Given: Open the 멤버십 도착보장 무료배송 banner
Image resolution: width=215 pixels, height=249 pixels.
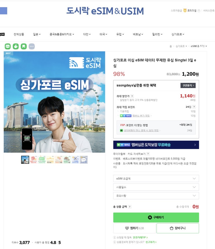Looking at the screenshot, I should point(156,145).
